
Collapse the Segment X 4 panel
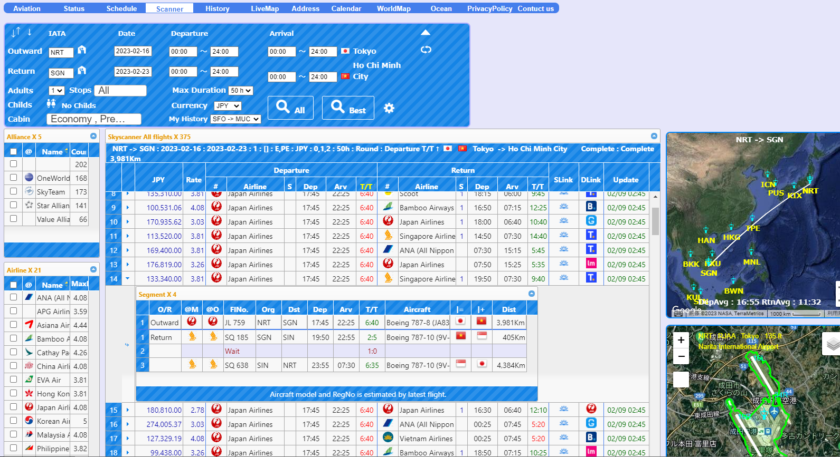click(532, 294)
